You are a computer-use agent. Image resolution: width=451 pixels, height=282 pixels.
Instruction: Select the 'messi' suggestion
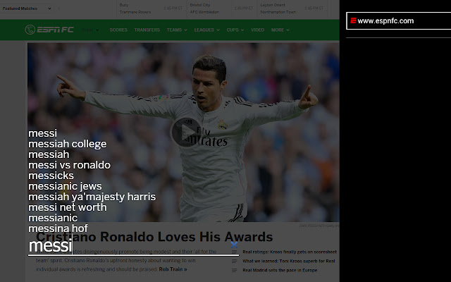click(42, 133)
